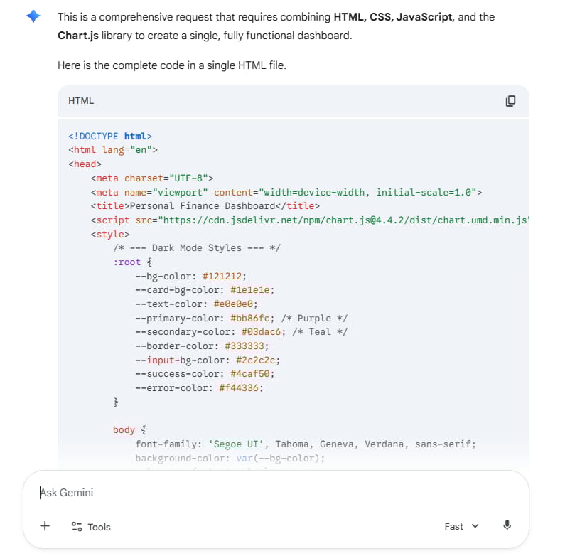Click the body selector line
Viewport: 565px width, 556px height.
[130, 430]
